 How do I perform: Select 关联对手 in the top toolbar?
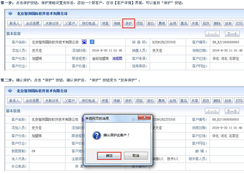click(52, 24)
